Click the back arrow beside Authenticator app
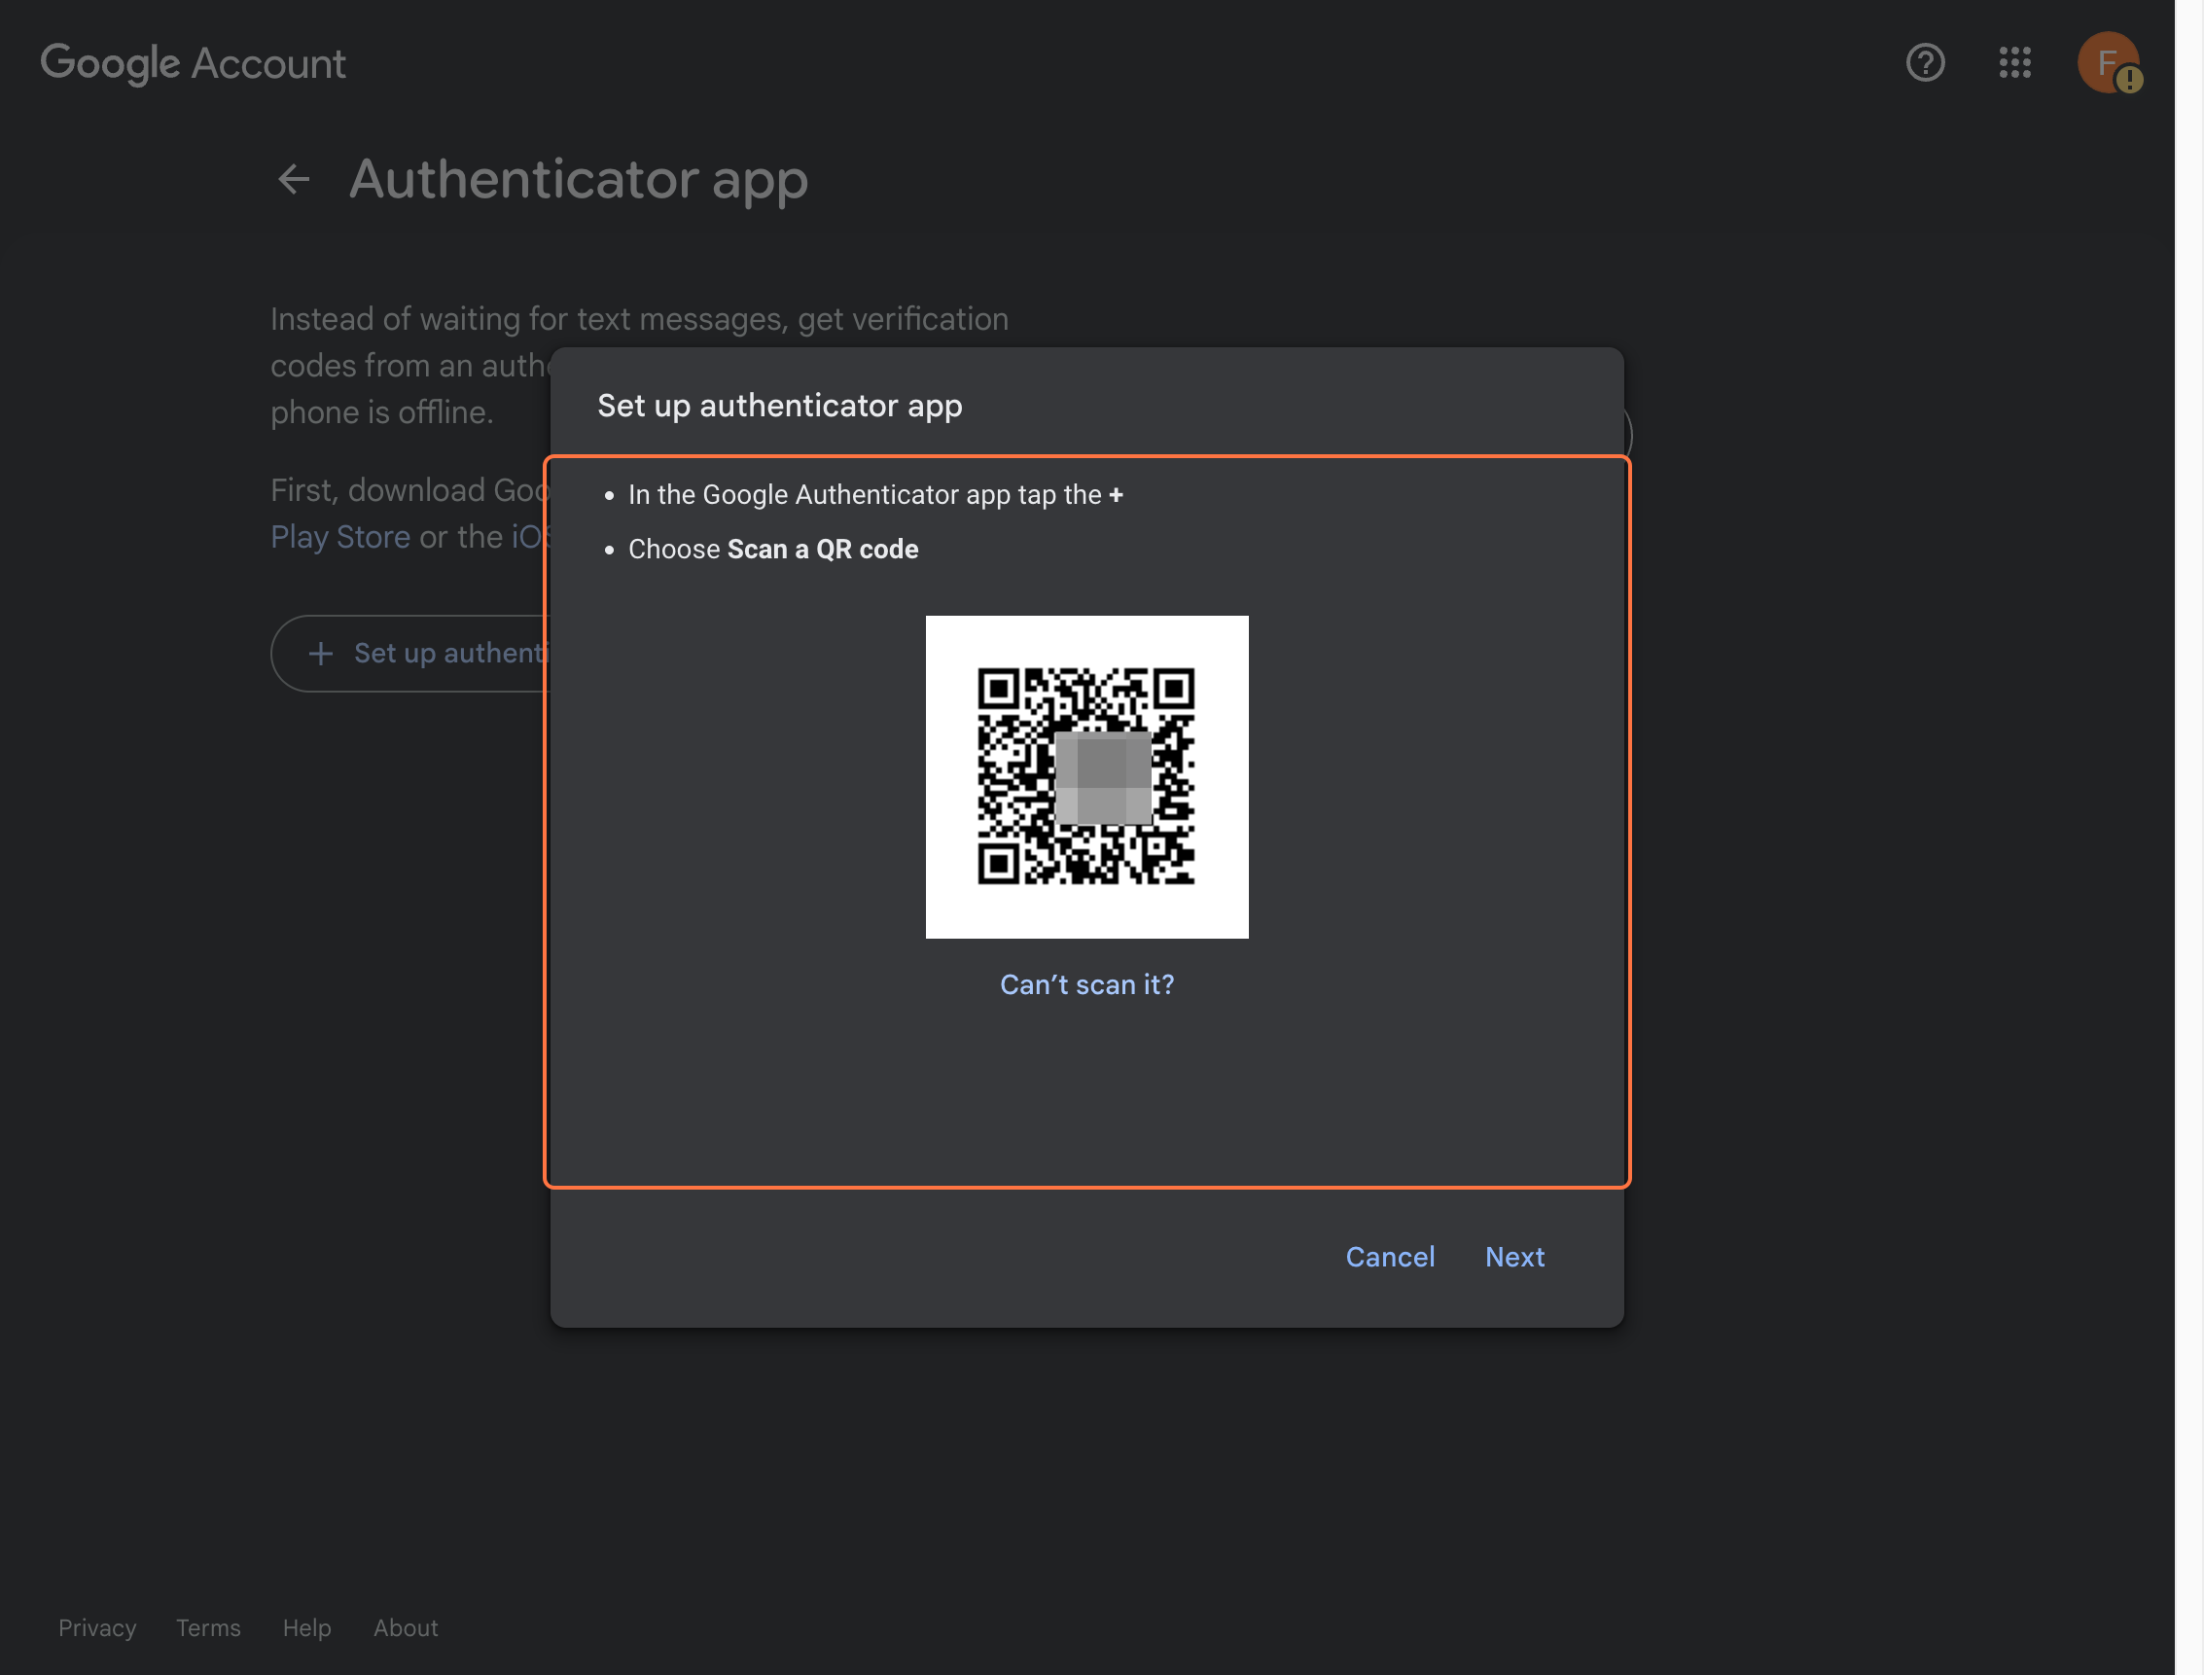The image size is (2204, 1675). (x=293, y=179)
